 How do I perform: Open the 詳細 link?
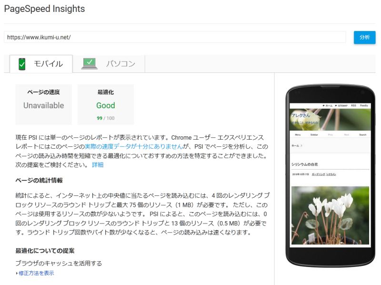pos(98,165)
